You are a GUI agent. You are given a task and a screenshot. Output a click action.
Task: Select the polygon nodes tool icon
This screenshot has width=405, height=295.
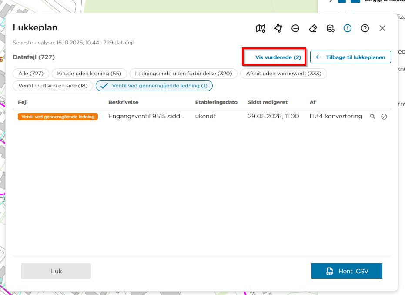point(278,28)
